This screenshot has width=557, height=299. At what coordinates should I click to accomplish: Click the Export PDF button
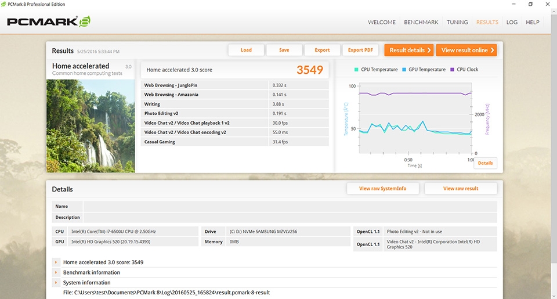360,50
